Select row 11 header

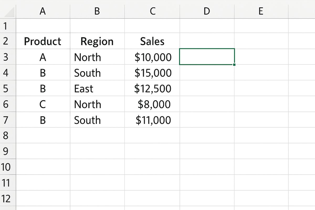(8, 182)
